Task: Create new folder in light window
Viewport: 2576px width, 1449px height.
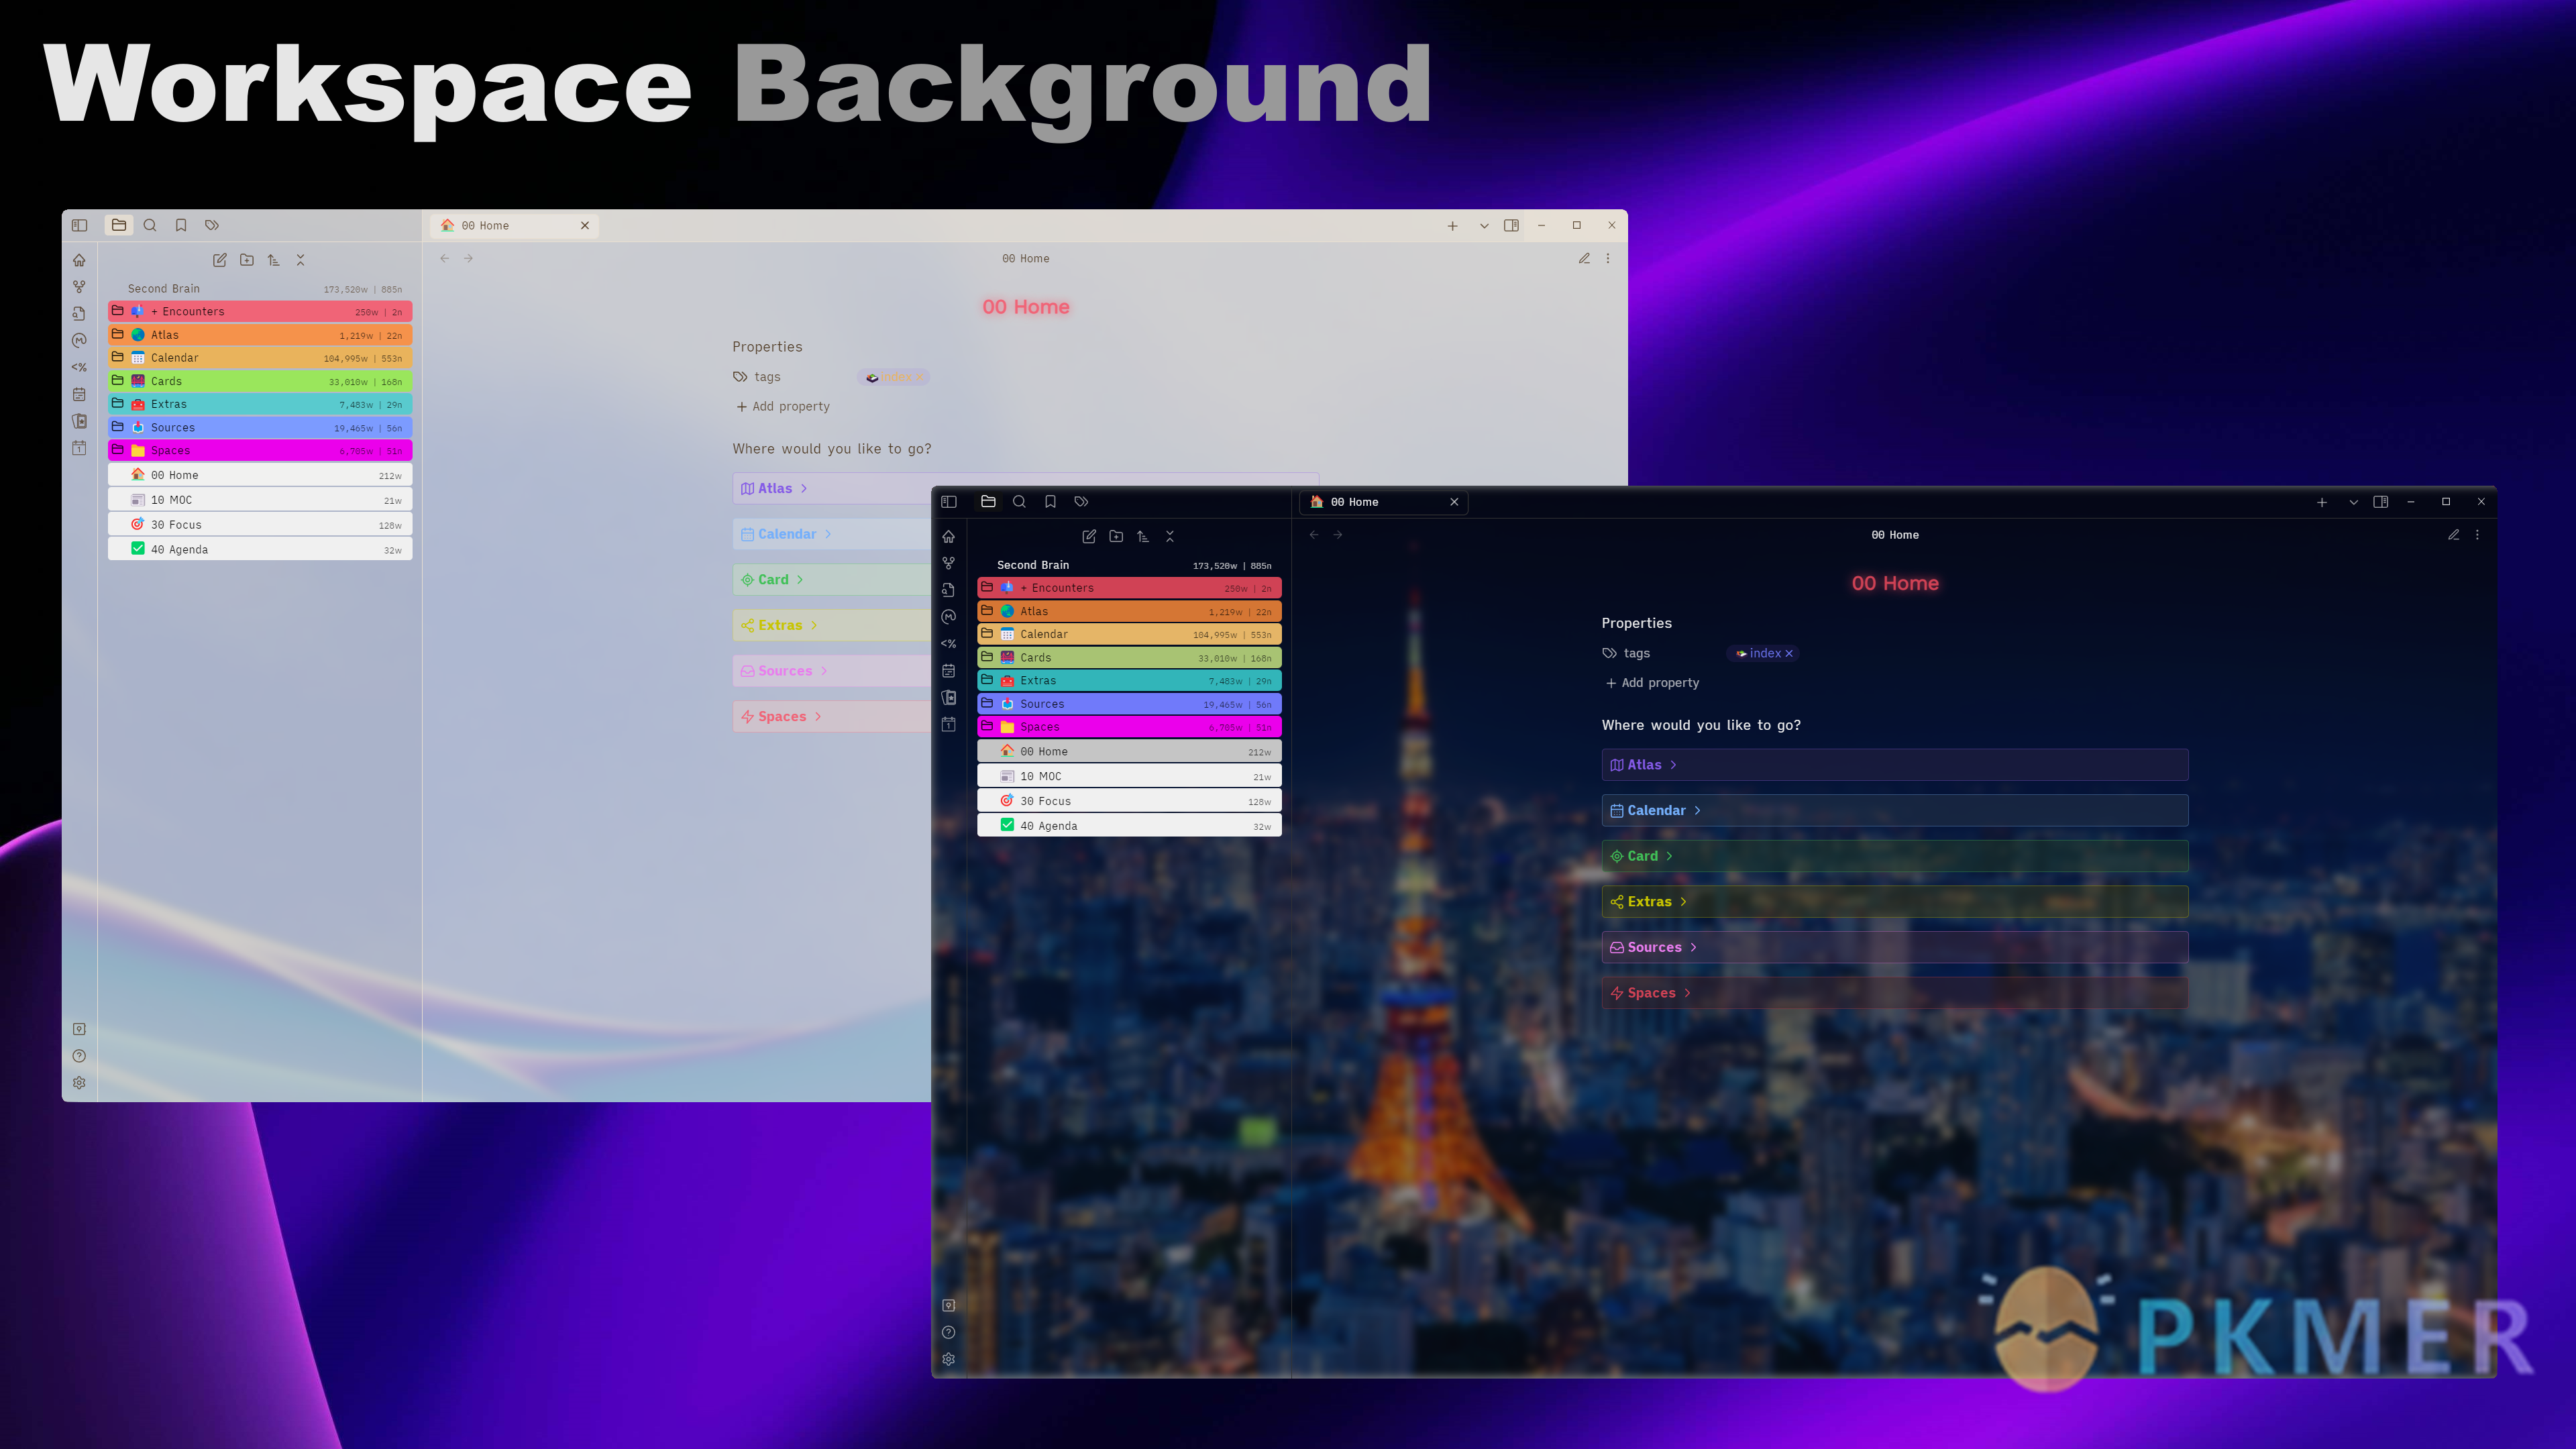Action: 247,260
